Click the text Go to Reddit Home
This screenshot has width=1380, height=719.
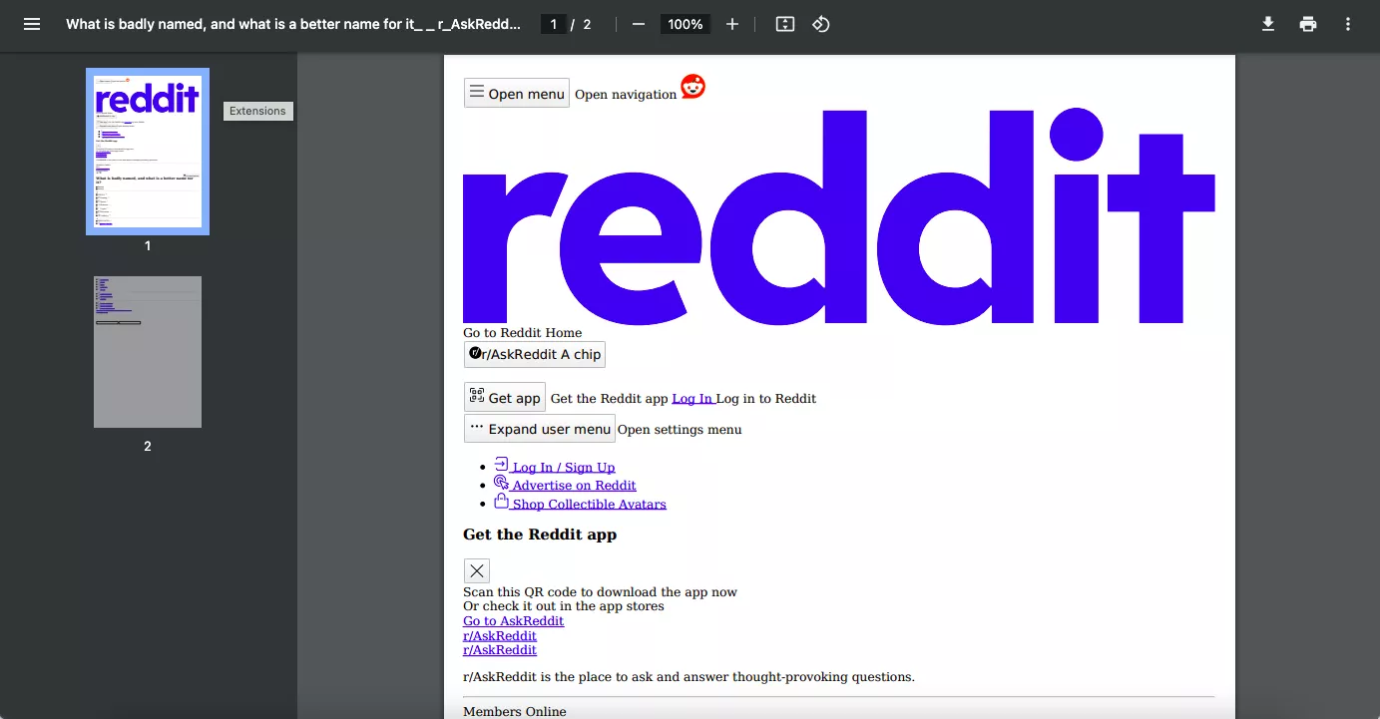click(x=522, y=333)
